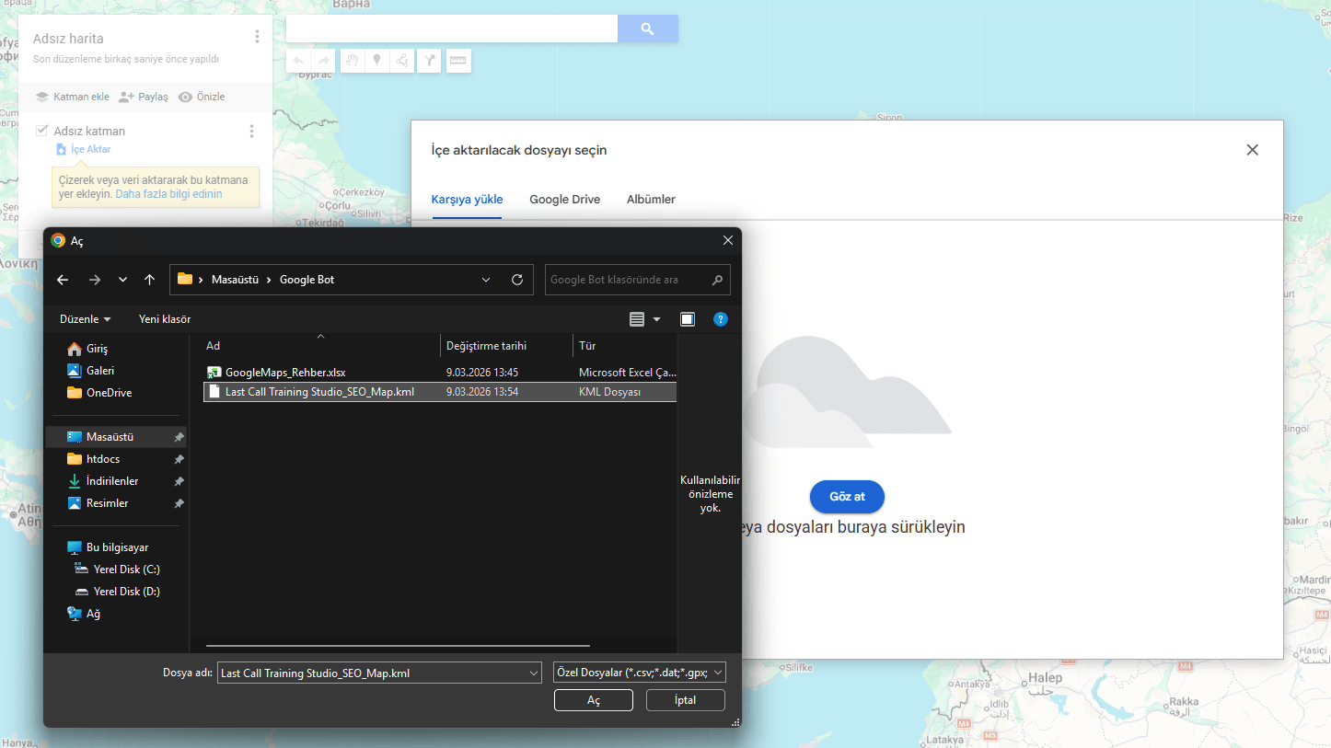
Task: Open the İndirilenler folder in sidebar
Action: pyautogui.click(x=112, y=481)
